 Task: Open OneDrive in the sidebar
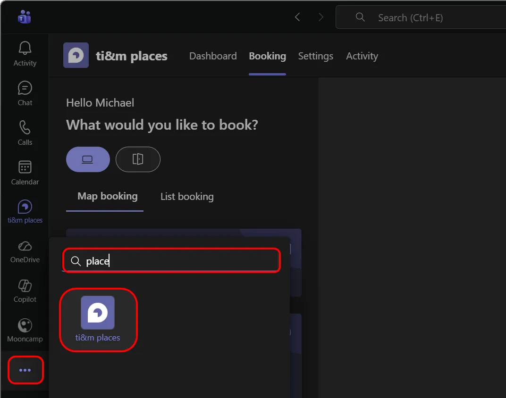tap(25, 252)
